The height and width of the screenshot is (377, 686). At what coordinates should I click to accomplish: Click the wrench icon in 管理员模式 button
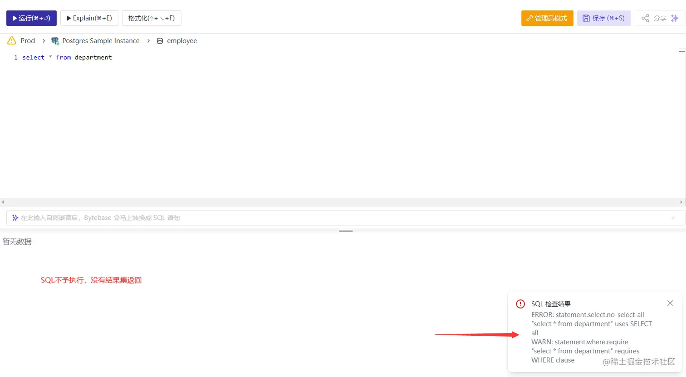[x=529, y=18]
